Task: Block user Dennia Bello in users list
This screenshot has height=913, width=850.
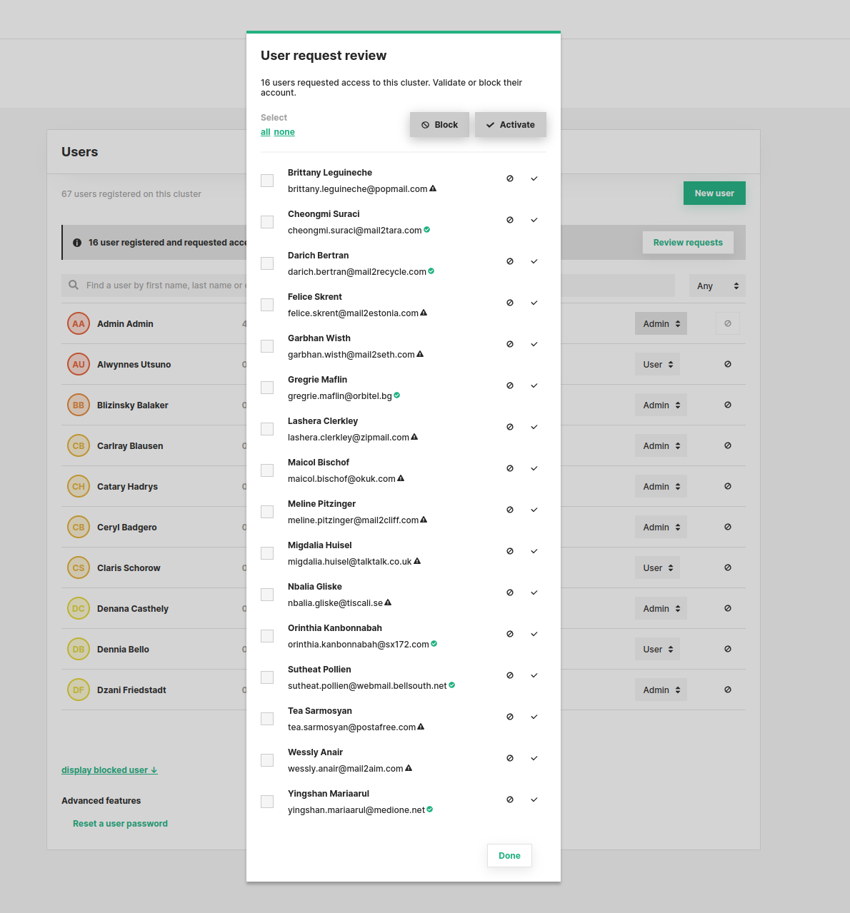Action: (727, 650)
